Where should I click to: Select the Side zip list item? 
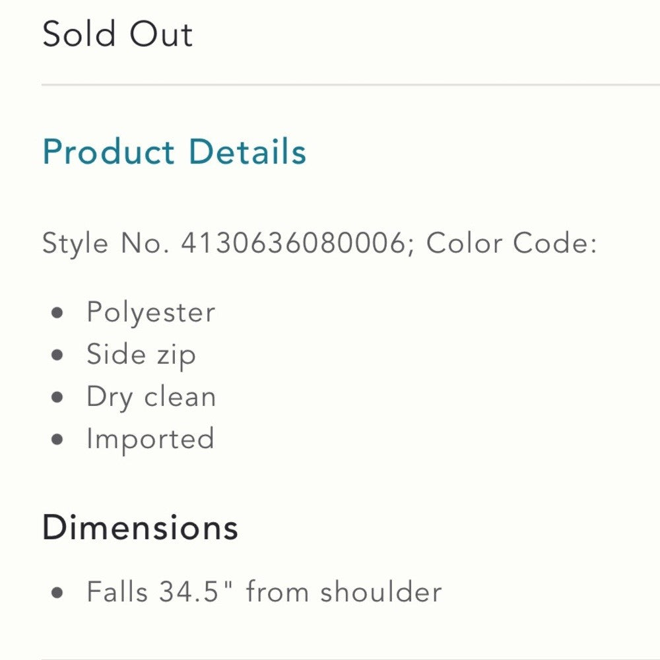point(141,354)
